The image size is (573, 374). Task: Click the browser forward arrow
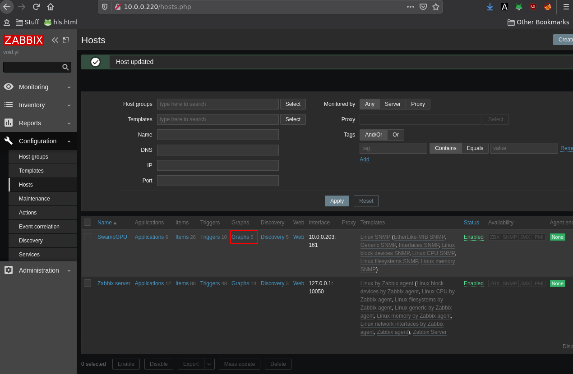tap(22, 7)
